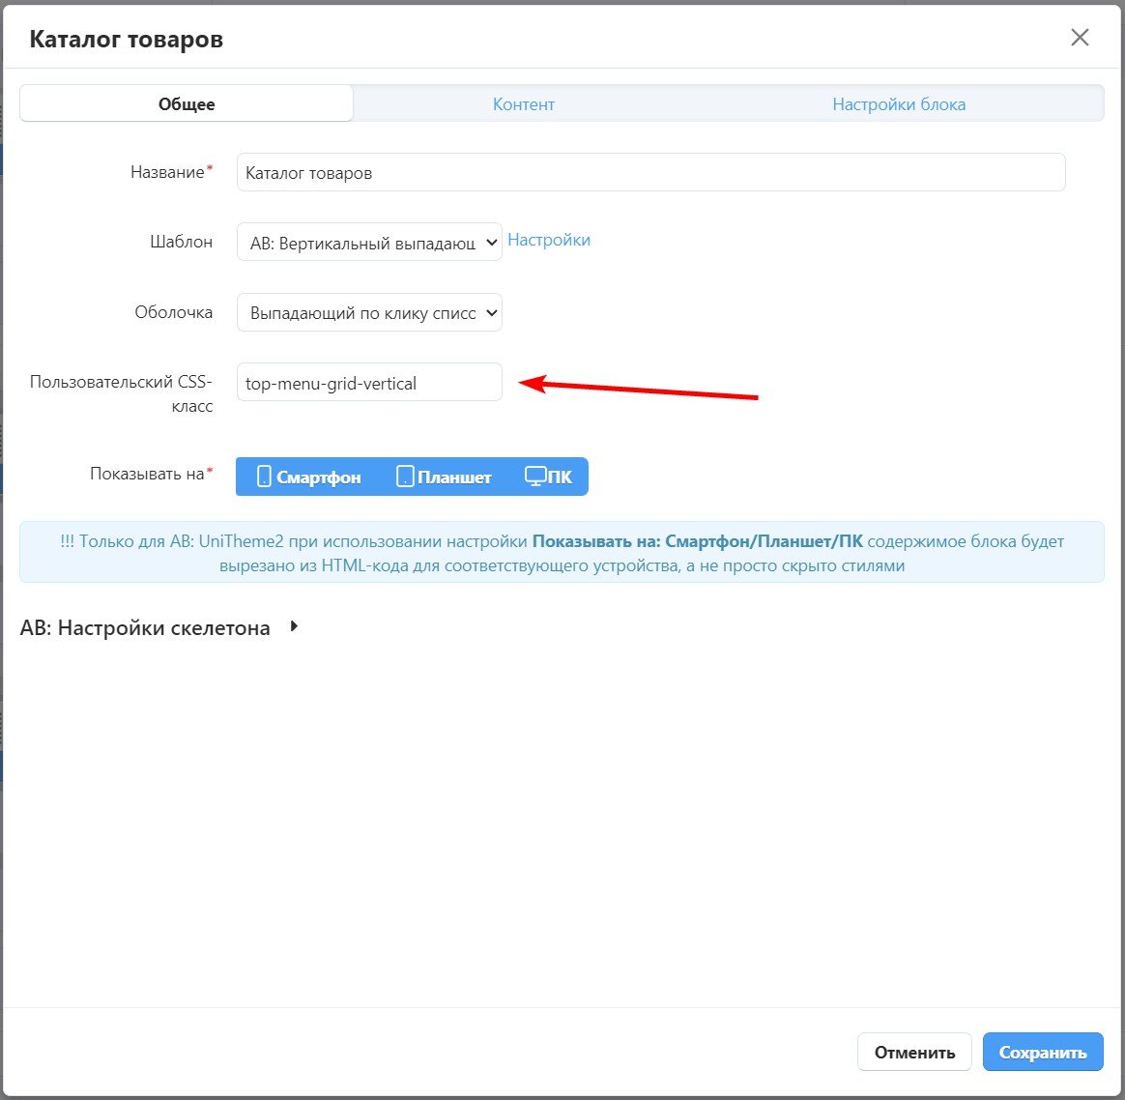Close the Каталог товаров dialog with X
The height and width of the screenshot is (1100, 1125).
tap(1080, 38)
